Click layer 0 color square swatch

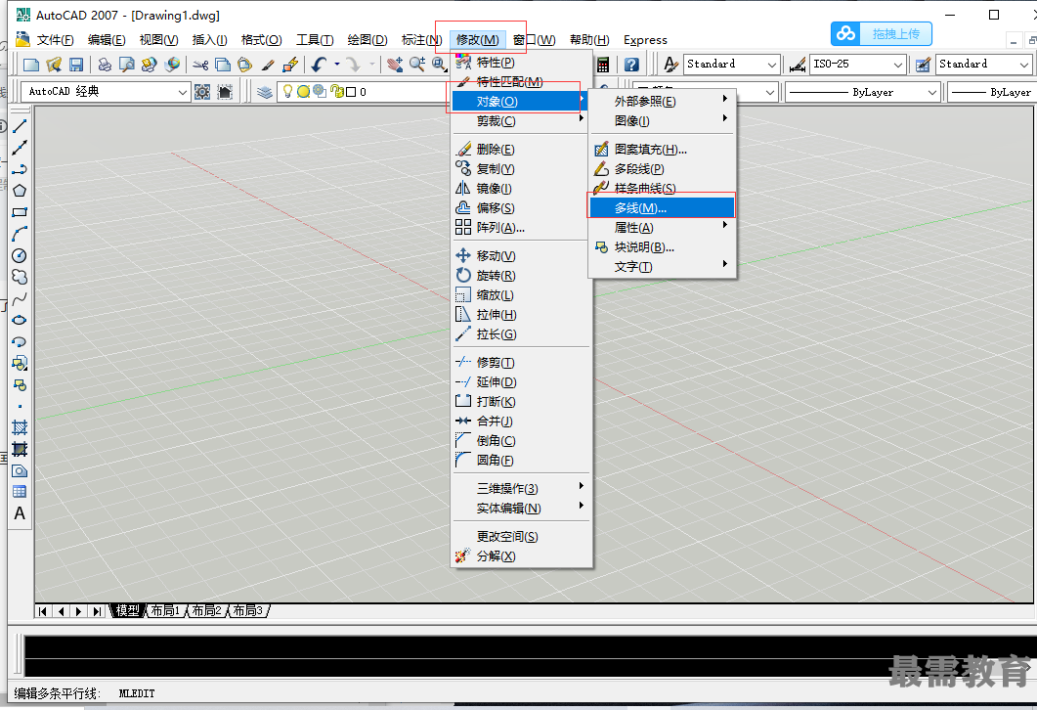click(351, 92)
